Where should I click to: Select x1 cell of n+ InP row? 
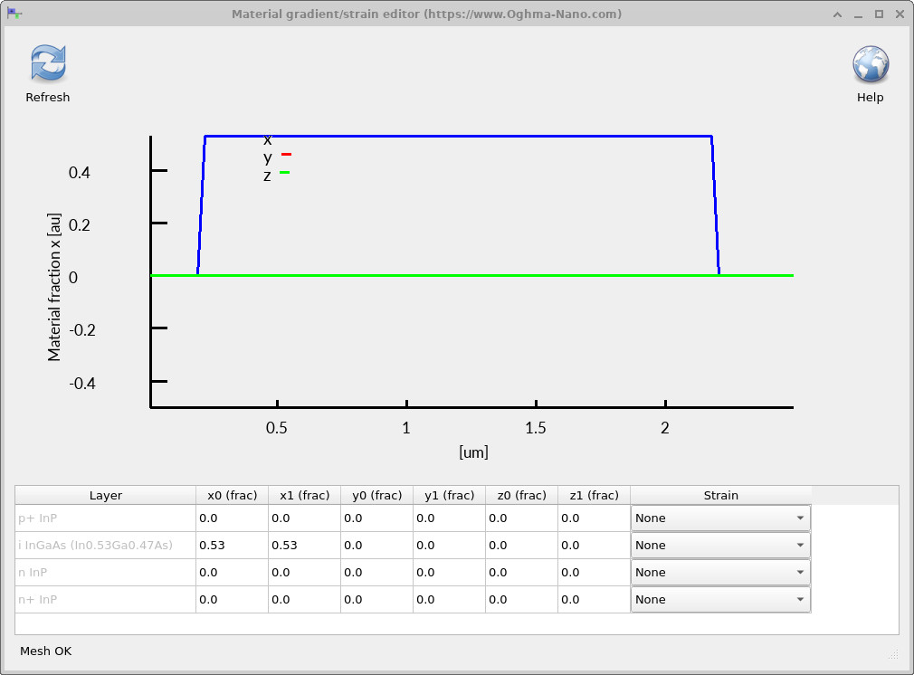[304, 599]
